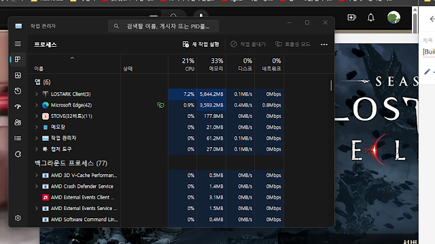The image size is (435, 244).
Task: Click the efficiency mode leaf on Edge row
Action: tap(160, 105)
